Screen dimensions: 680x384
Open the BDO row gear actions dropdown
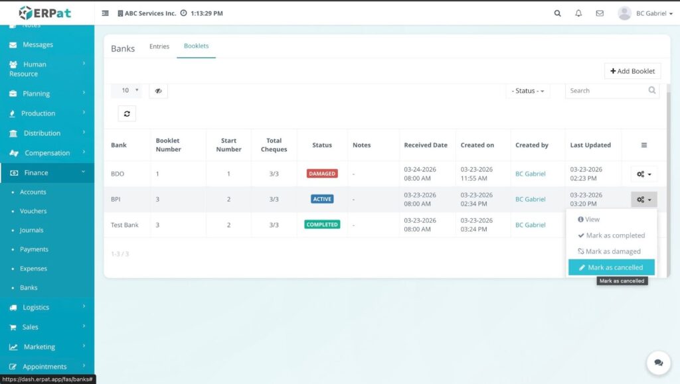[x=643, y=174]
